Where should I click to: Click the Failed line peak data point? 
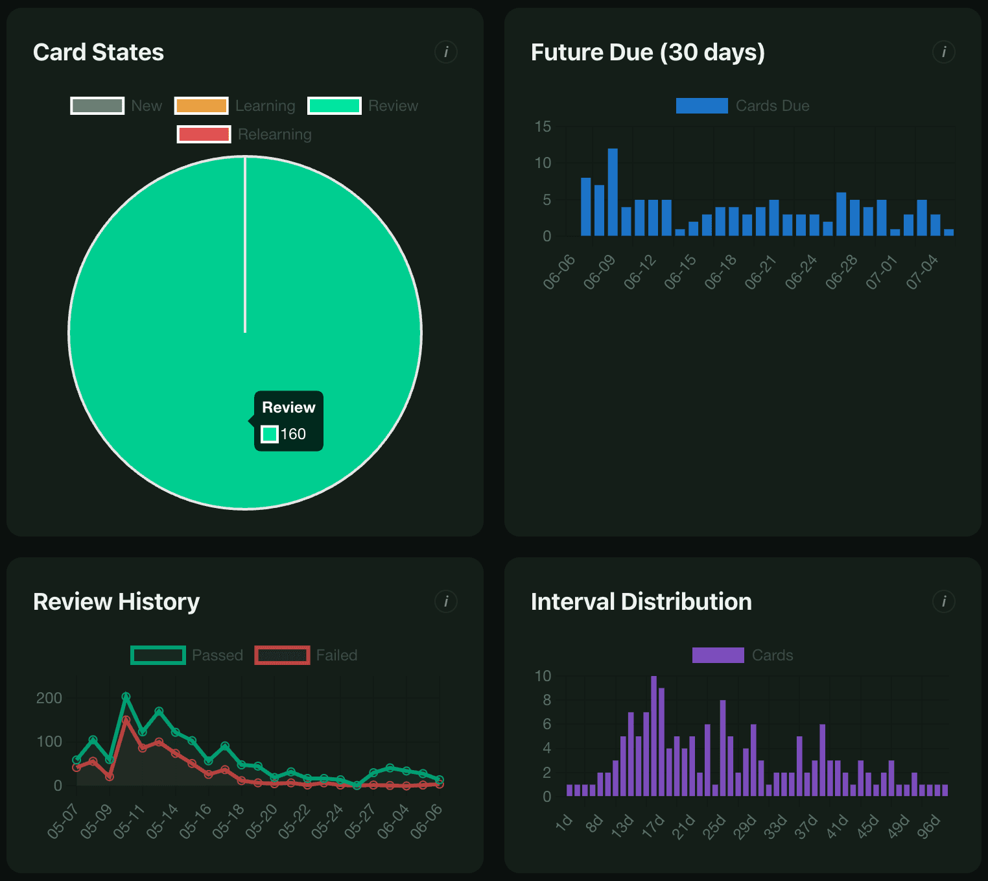pyautogui.click(x=126, y=719)
